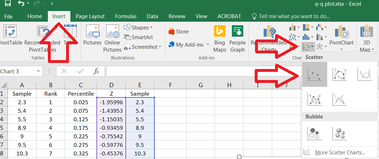Click the Save icon in title bar

point(8,4)
